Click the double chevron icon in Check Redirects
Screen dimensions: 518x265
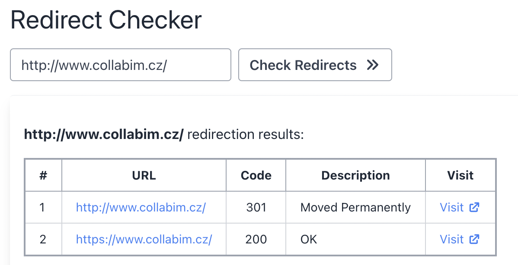(x=373, y=65)
